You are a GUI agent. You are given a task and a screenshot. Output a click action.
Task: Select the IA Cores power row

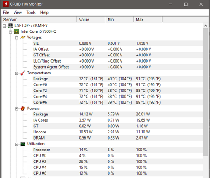point(118,120)
